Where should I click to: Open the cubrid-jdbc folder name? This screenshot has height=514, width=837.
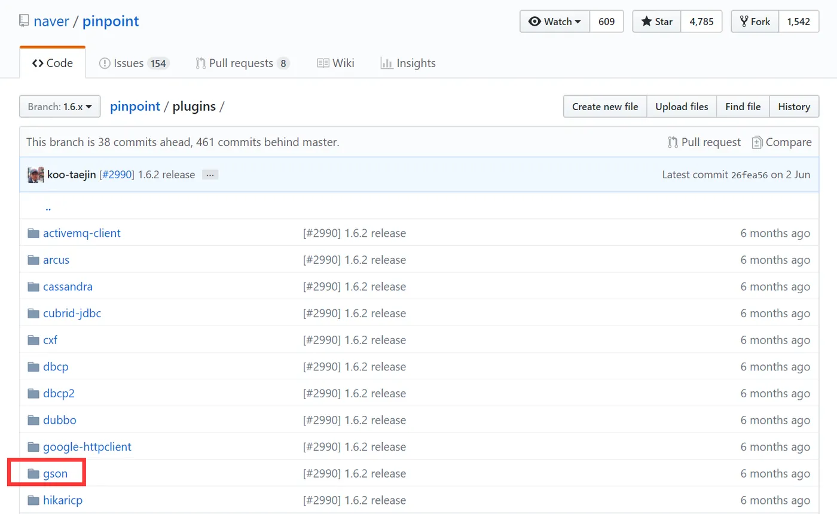pyautogui.click(x=72, y=314)
